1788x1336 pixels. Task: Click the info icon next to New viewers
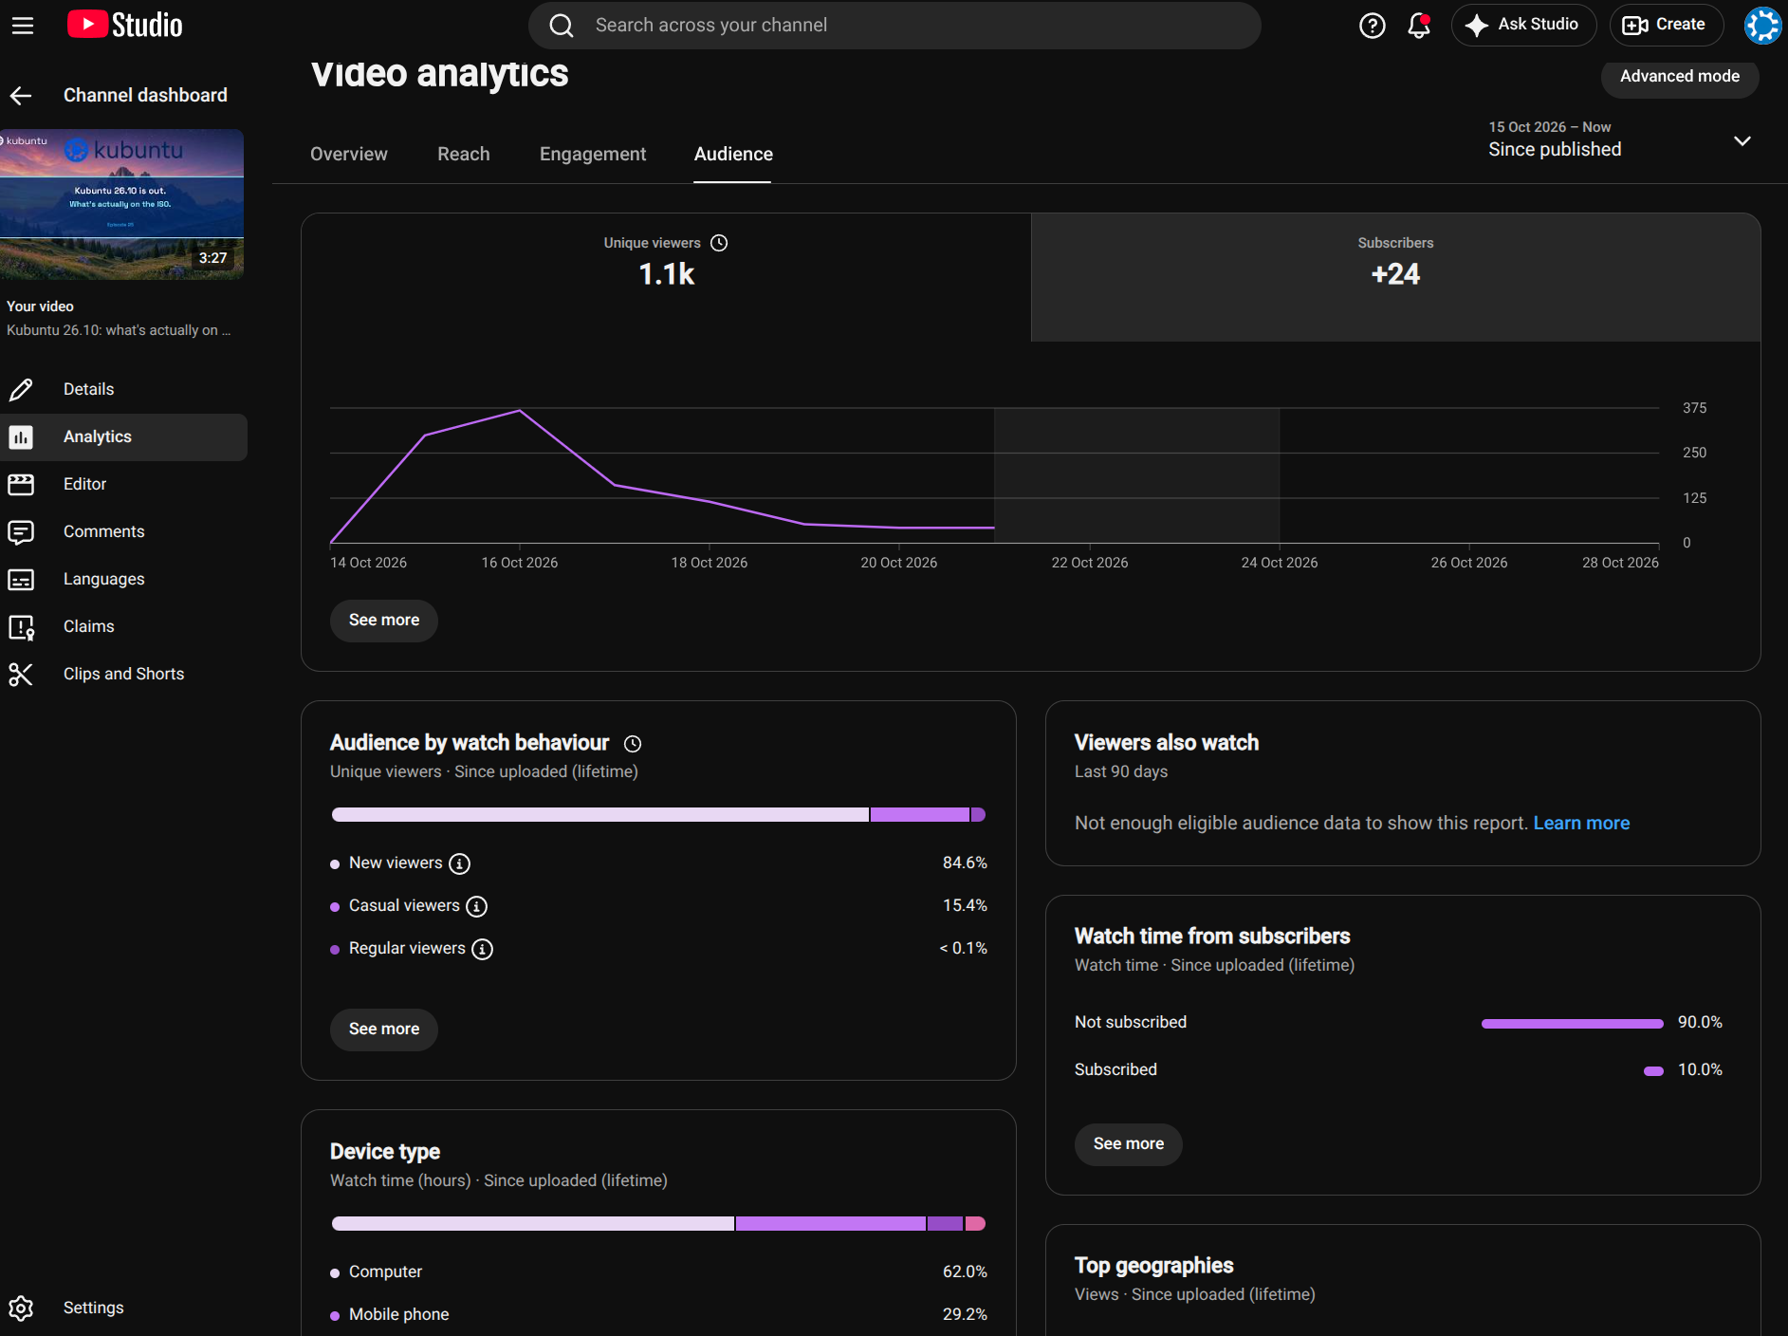click(459, 863)
